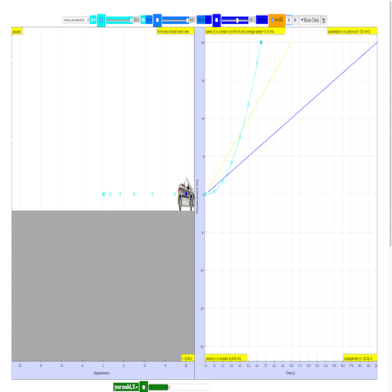Click the top cyan data point on the graph
Image resolution: width=392 pixels, height=392 pixels.
(261, 42)
